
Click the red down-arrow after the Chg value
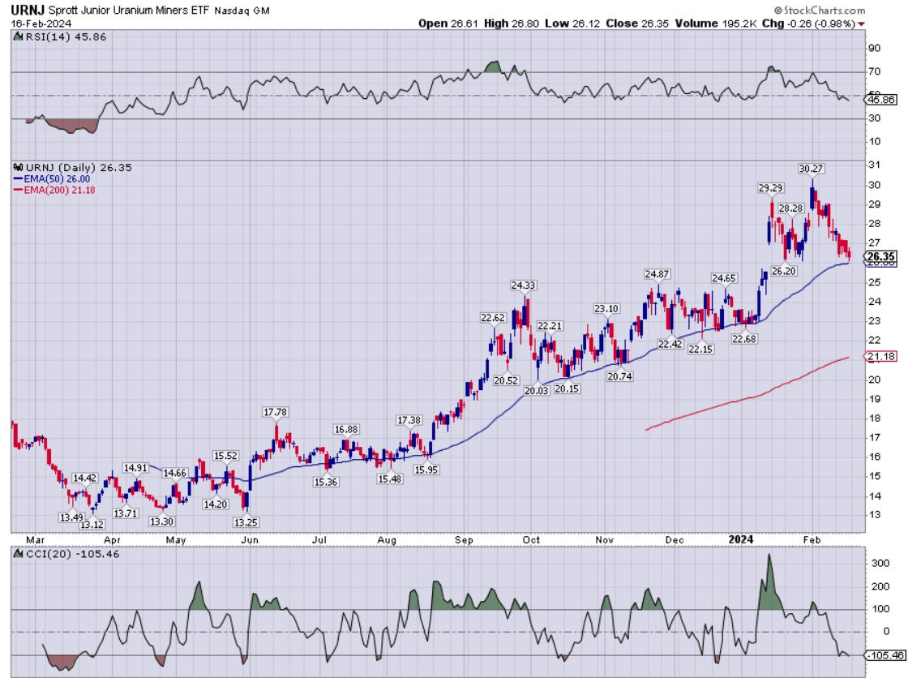coord(861,24)
